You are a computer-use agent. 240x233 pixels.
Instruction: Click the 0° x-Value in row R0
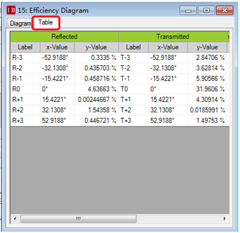[57, 89]
